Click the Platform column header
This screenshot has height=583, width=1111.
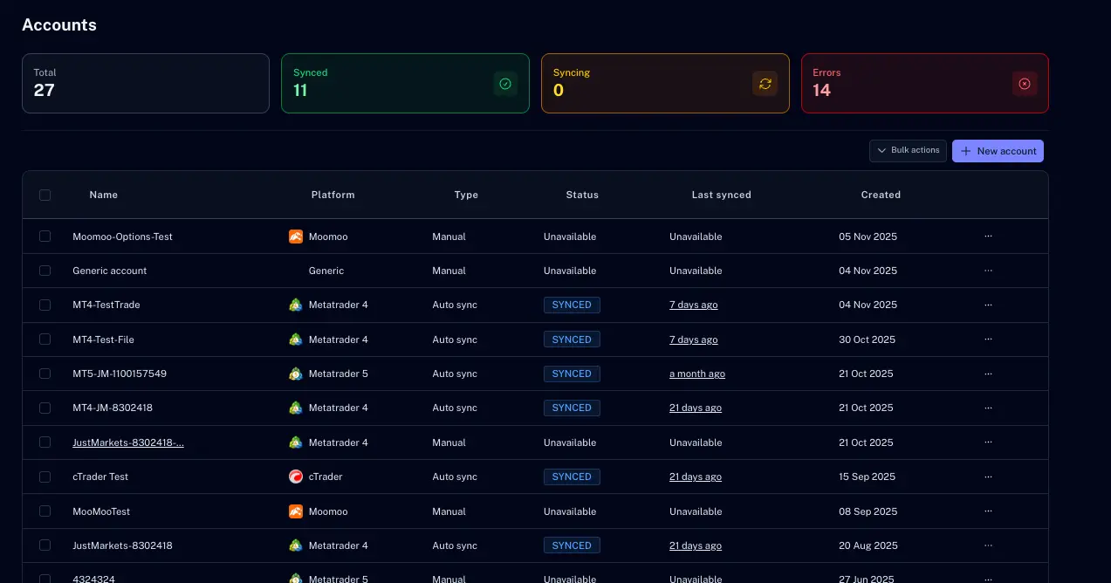(x=333, y=195)
